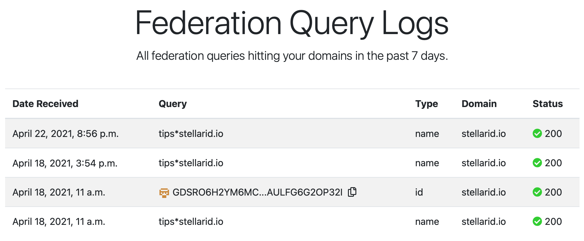
Task: Click the Domain column header
Action: (x=479, y=103)
